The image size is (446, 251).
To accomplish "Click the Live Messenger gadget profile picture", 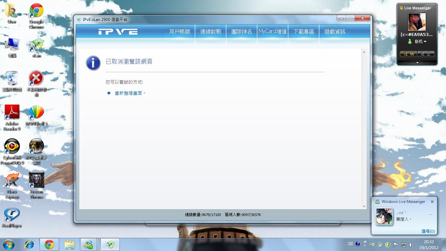I will pos(417,22).
